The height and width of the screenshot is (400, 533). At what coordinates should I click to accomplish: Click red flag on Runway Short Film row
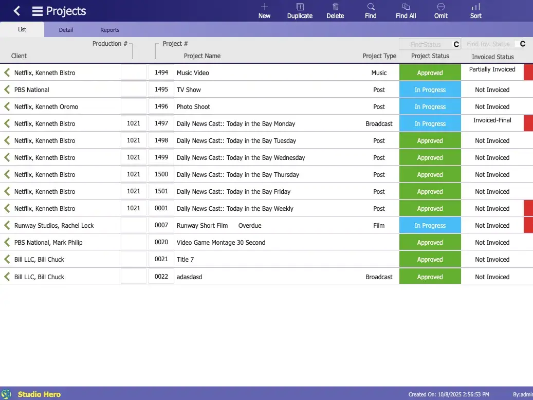528,225
